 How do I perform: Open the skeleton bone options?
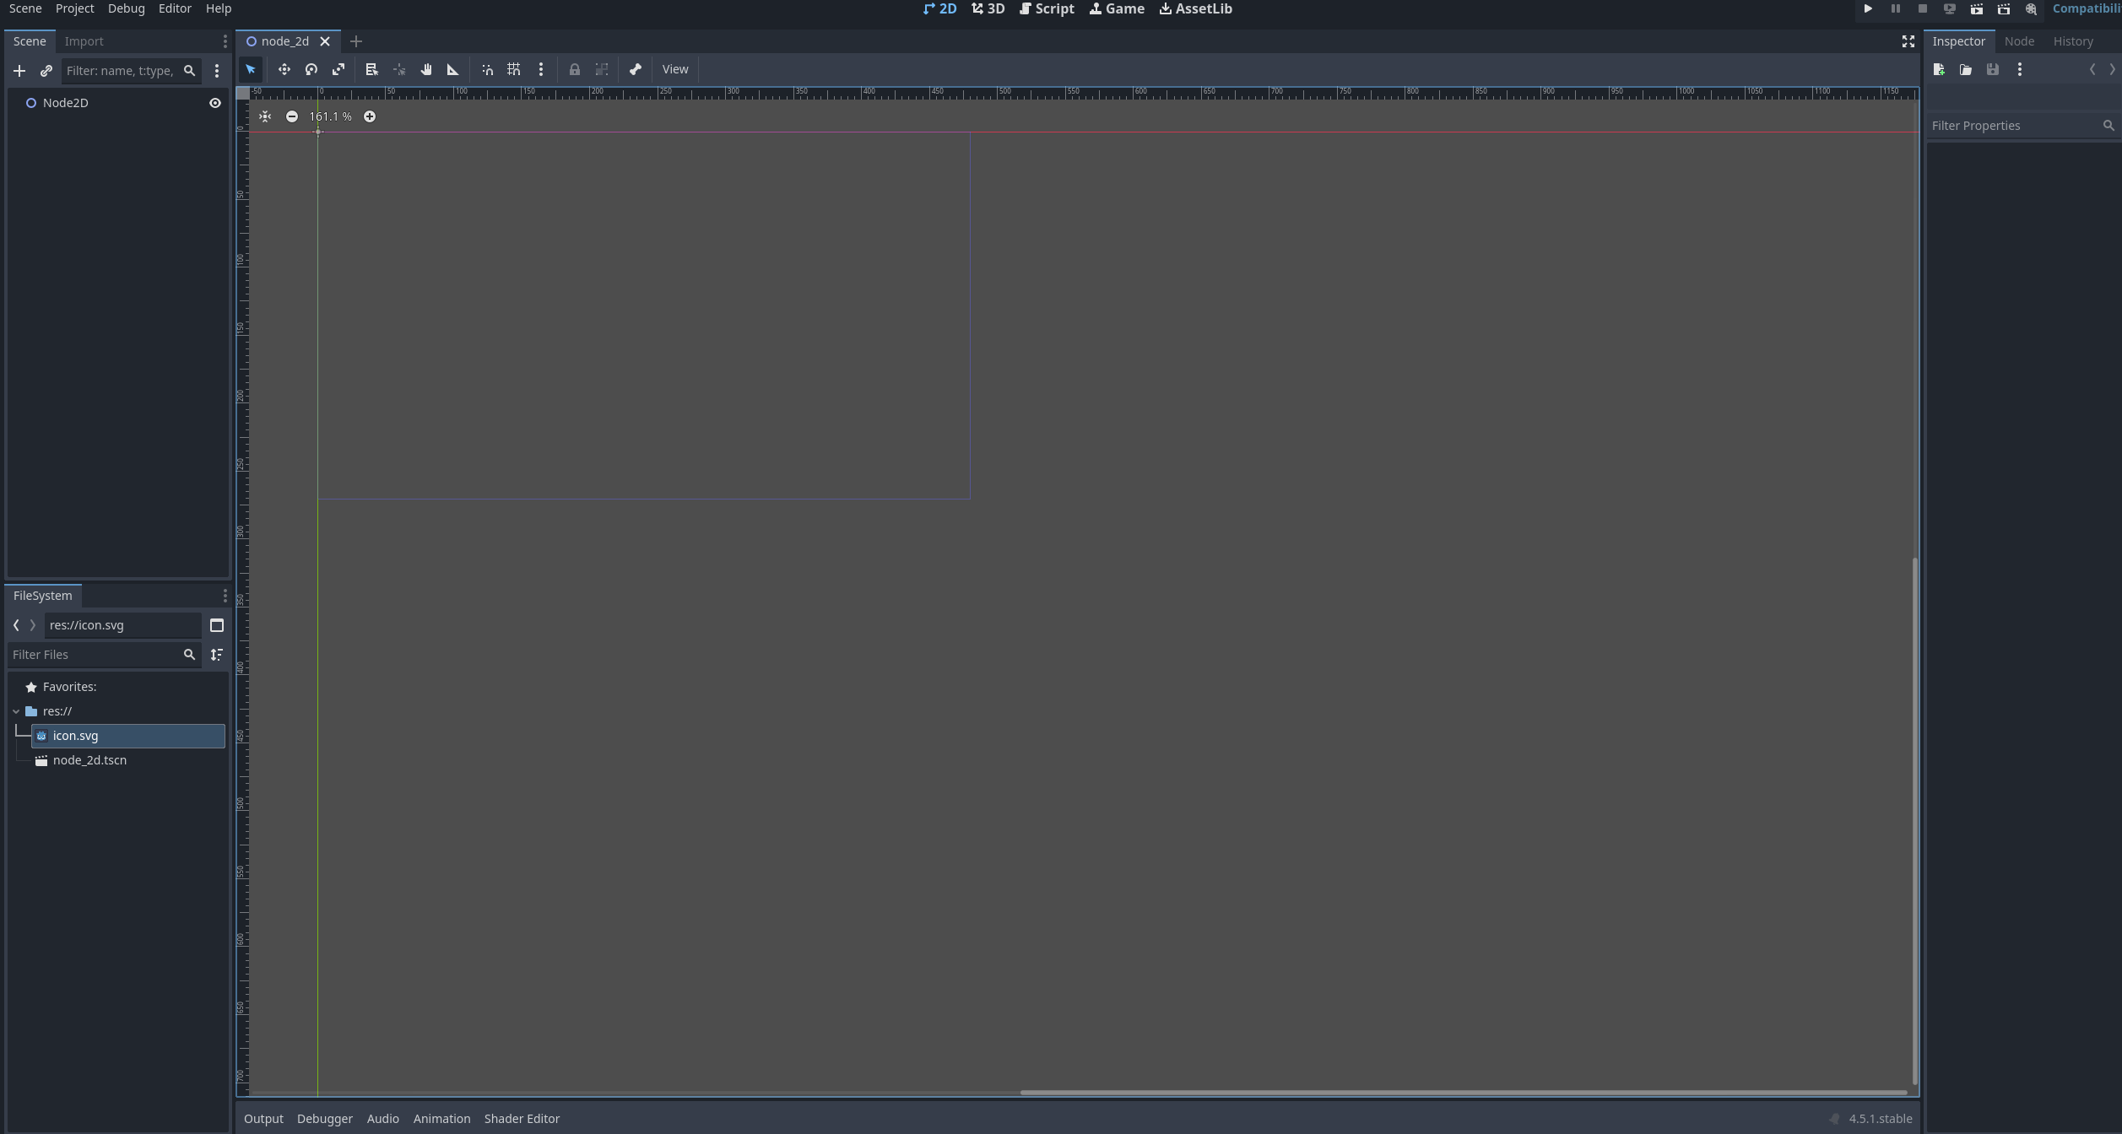point(636,69)
